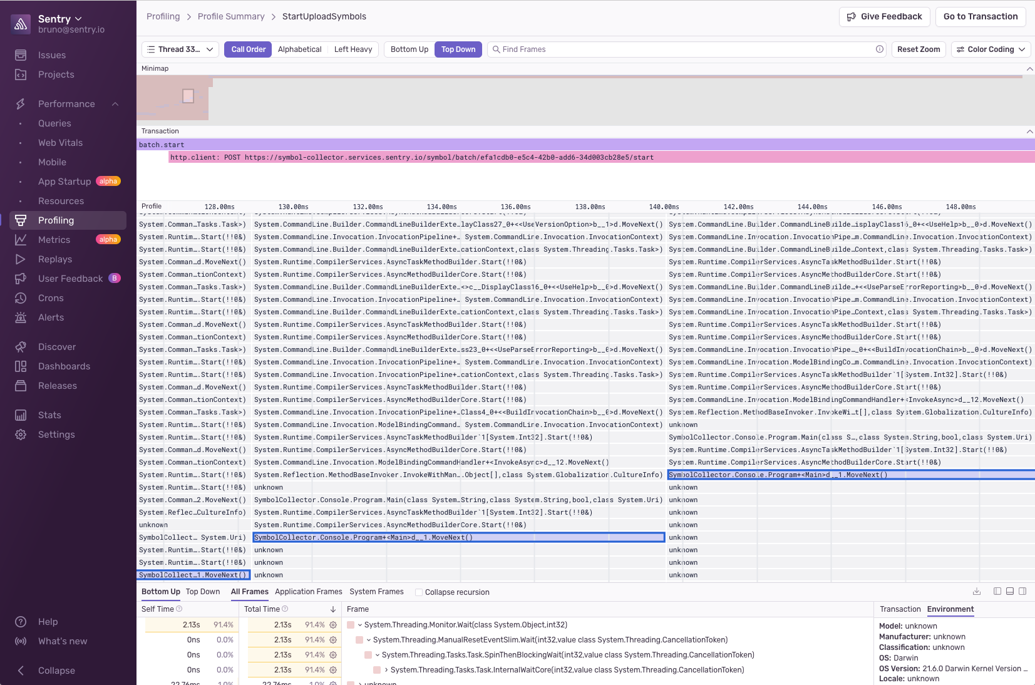Switch flamegraph view to Bottom Up
This screenshot has width=1035, height=685.
(x=409, y=49)
